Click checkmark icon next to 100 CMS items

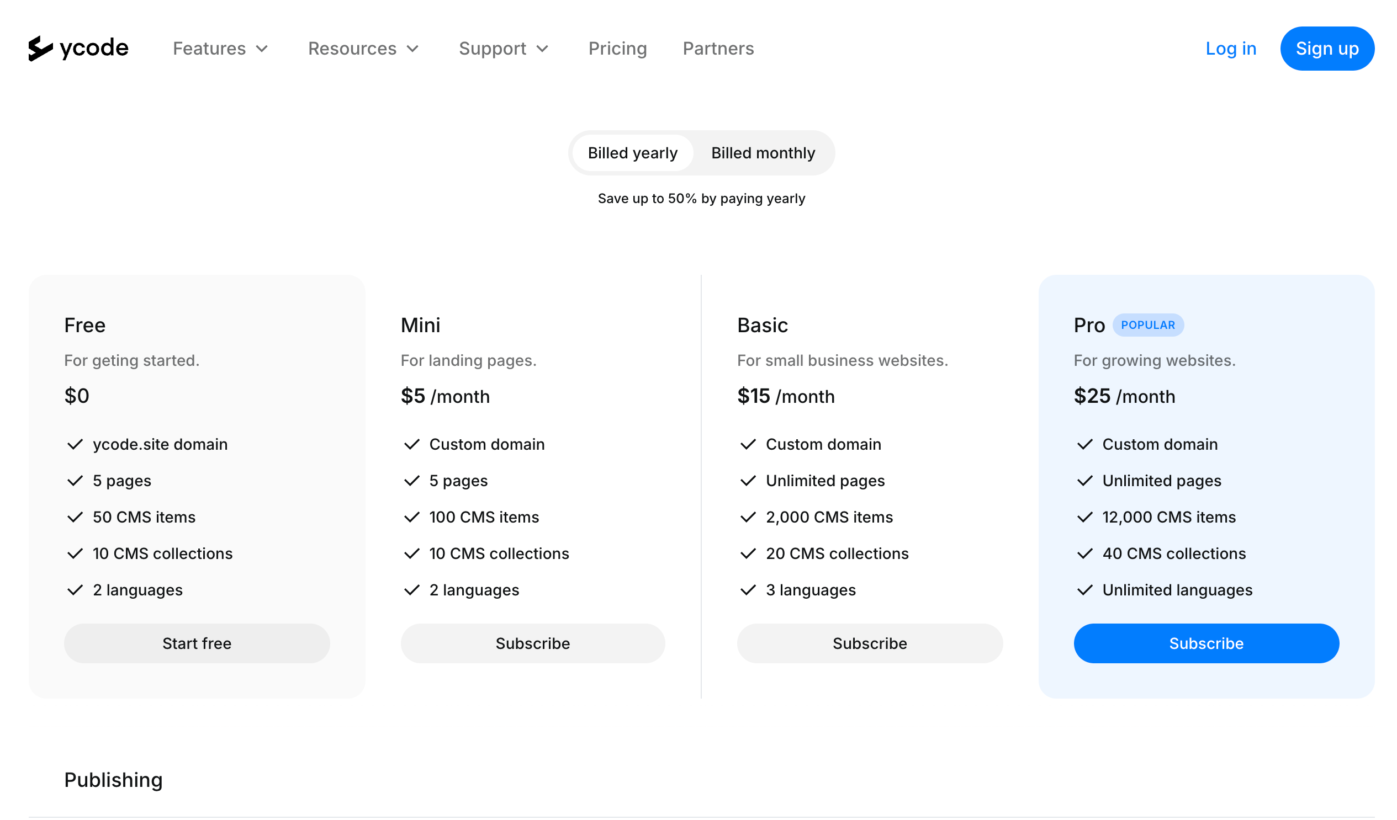coord(411,517)
